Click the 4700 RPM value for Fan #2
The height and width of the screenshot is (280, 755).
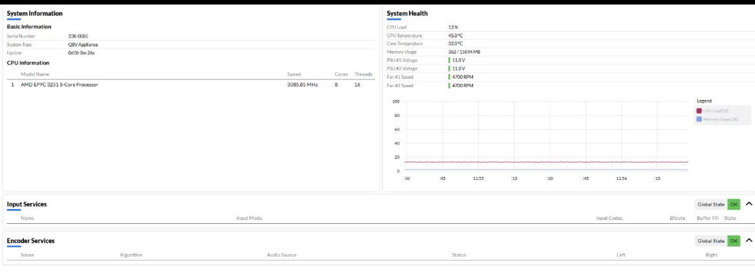point(463,86)
